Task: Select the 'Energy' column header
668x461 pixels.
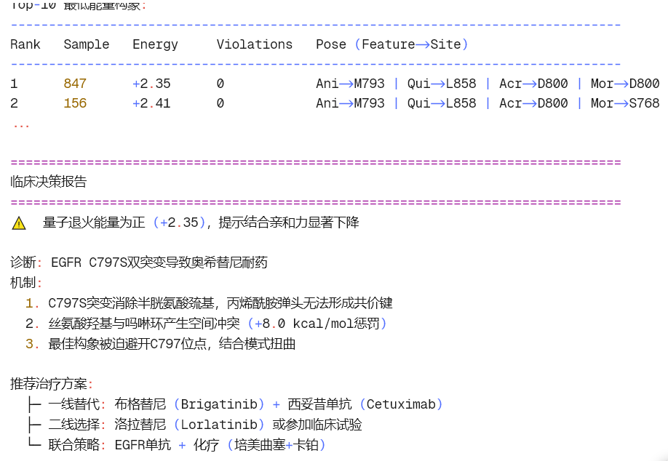Action: click(155, 44)
